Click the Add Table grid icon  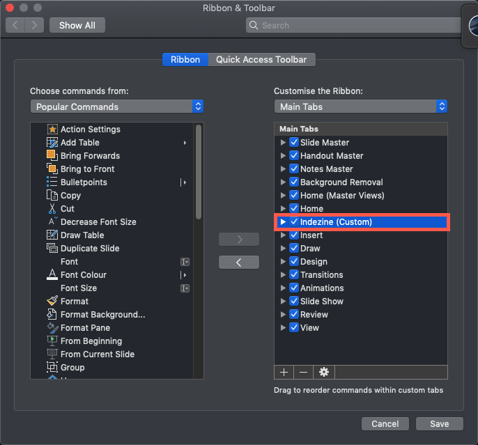pyautogui.click(x=52, y=142)
